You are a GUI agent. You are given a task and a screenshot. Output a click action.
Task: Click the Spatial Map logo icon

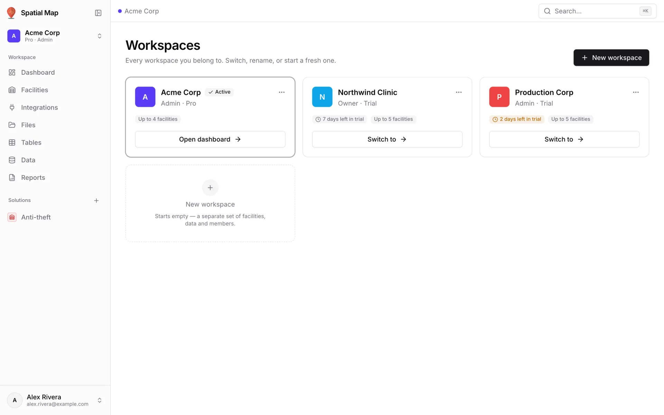coord(11,13)
